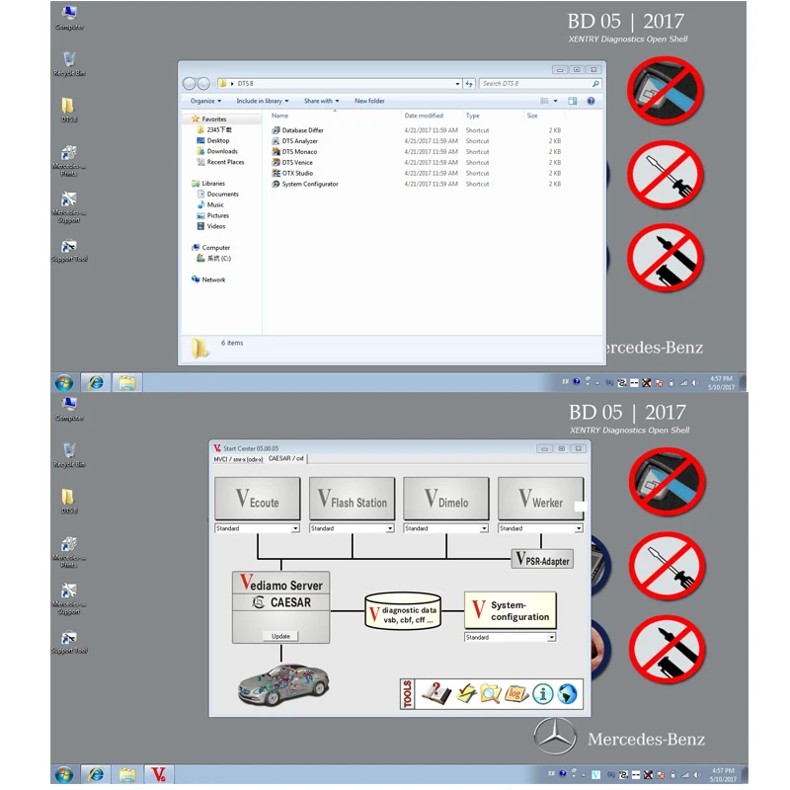Toggle the preview pane button in DTS 8 window
Viewport: 790px width, 790px height.
(573, 101)
